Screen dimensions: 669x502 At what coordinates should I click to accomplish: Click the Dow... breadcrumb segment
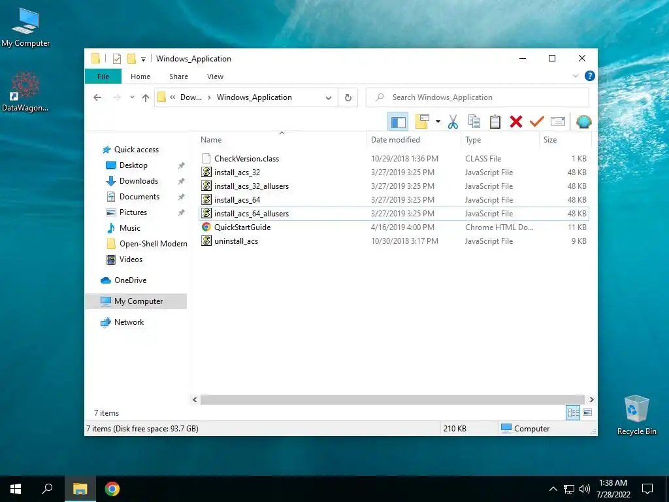pos(191,97)
